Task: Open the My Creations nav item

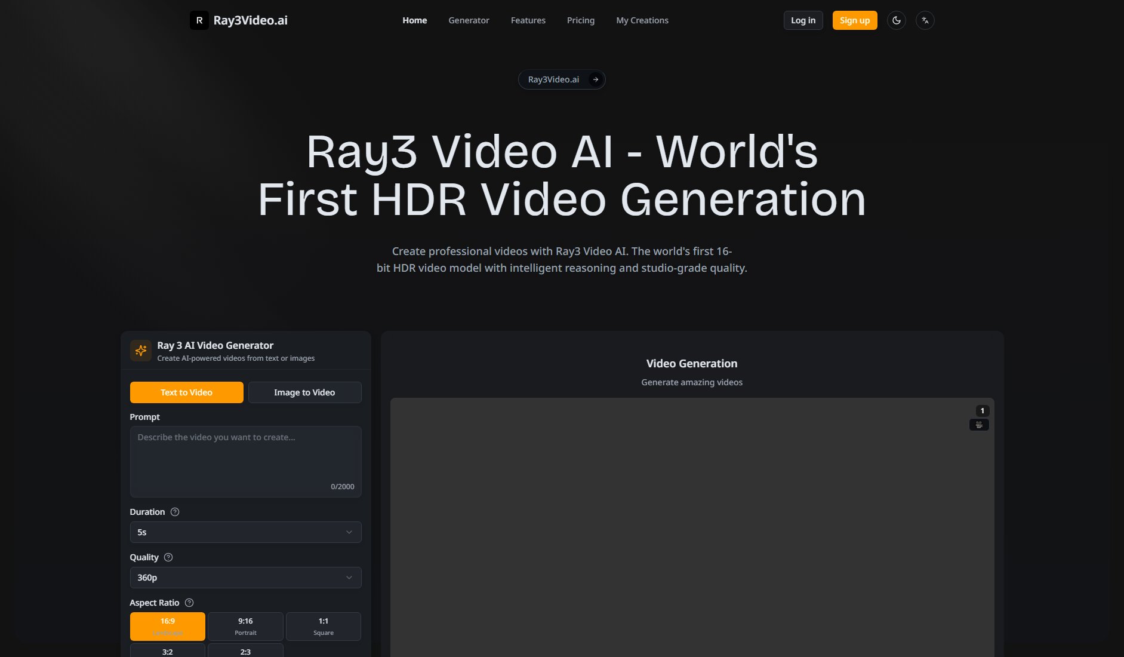Action: click(x=642, y=20)
